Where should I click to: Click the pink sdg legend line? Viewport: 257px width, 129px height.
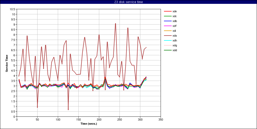point(168,45)
